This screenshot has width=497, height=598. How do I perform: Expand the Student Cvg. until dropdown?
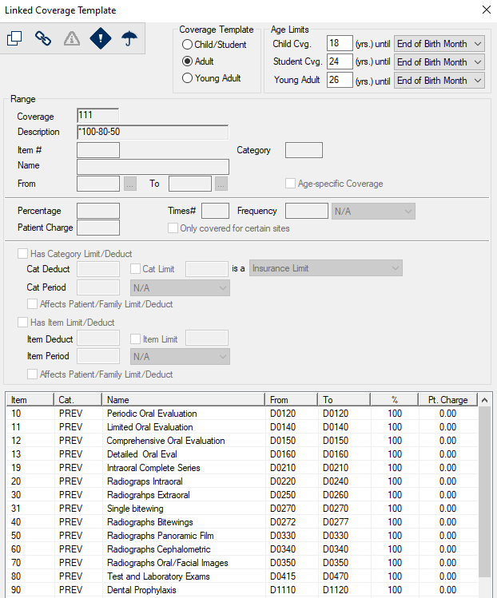point(439,61)
